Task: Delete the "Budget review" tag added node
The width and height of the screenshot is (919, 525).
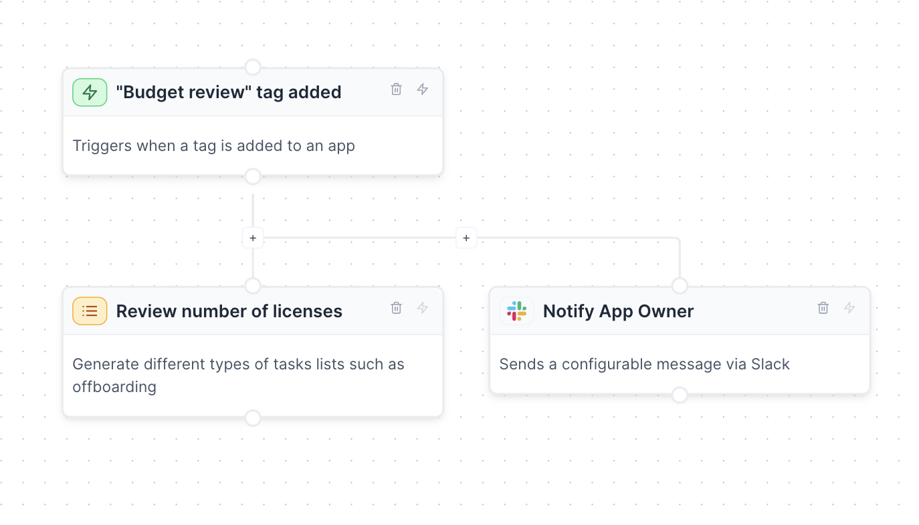Action: [x=396, y=89]
